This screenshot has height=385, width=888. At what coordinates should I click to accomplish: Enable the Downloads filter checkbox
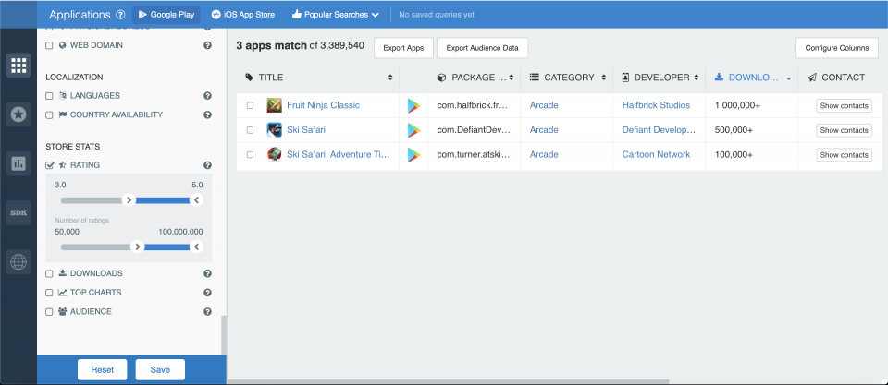point(49,273)
